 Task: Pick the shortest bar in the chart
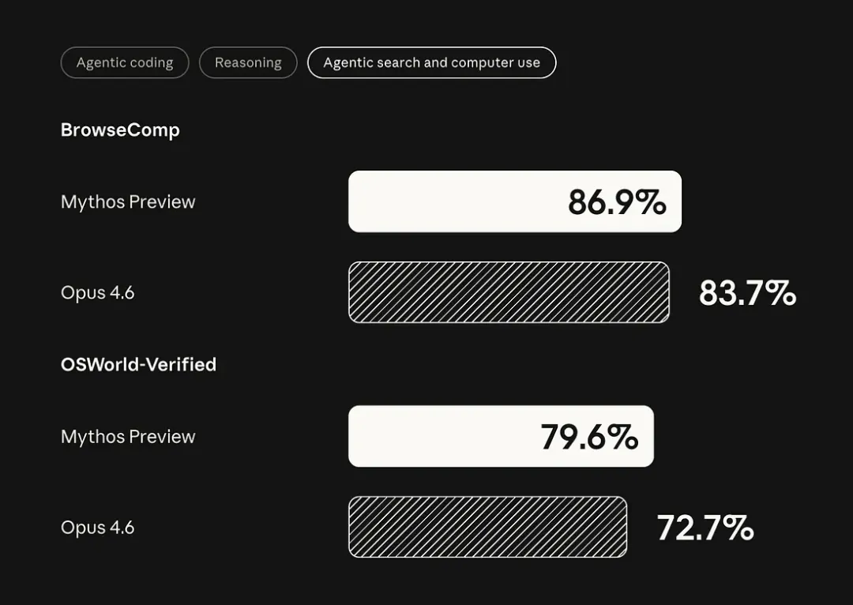[487, 527]
